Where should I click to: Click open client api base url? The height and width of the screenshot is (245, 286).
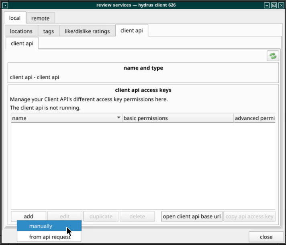tap(192, 216)
